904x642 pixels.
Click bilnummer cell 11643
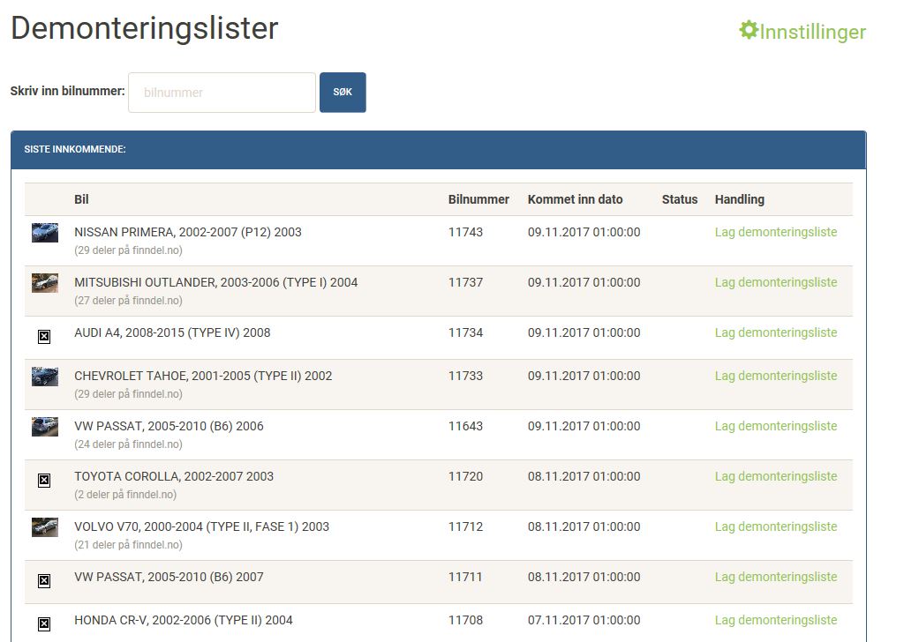tap(465, 426)
